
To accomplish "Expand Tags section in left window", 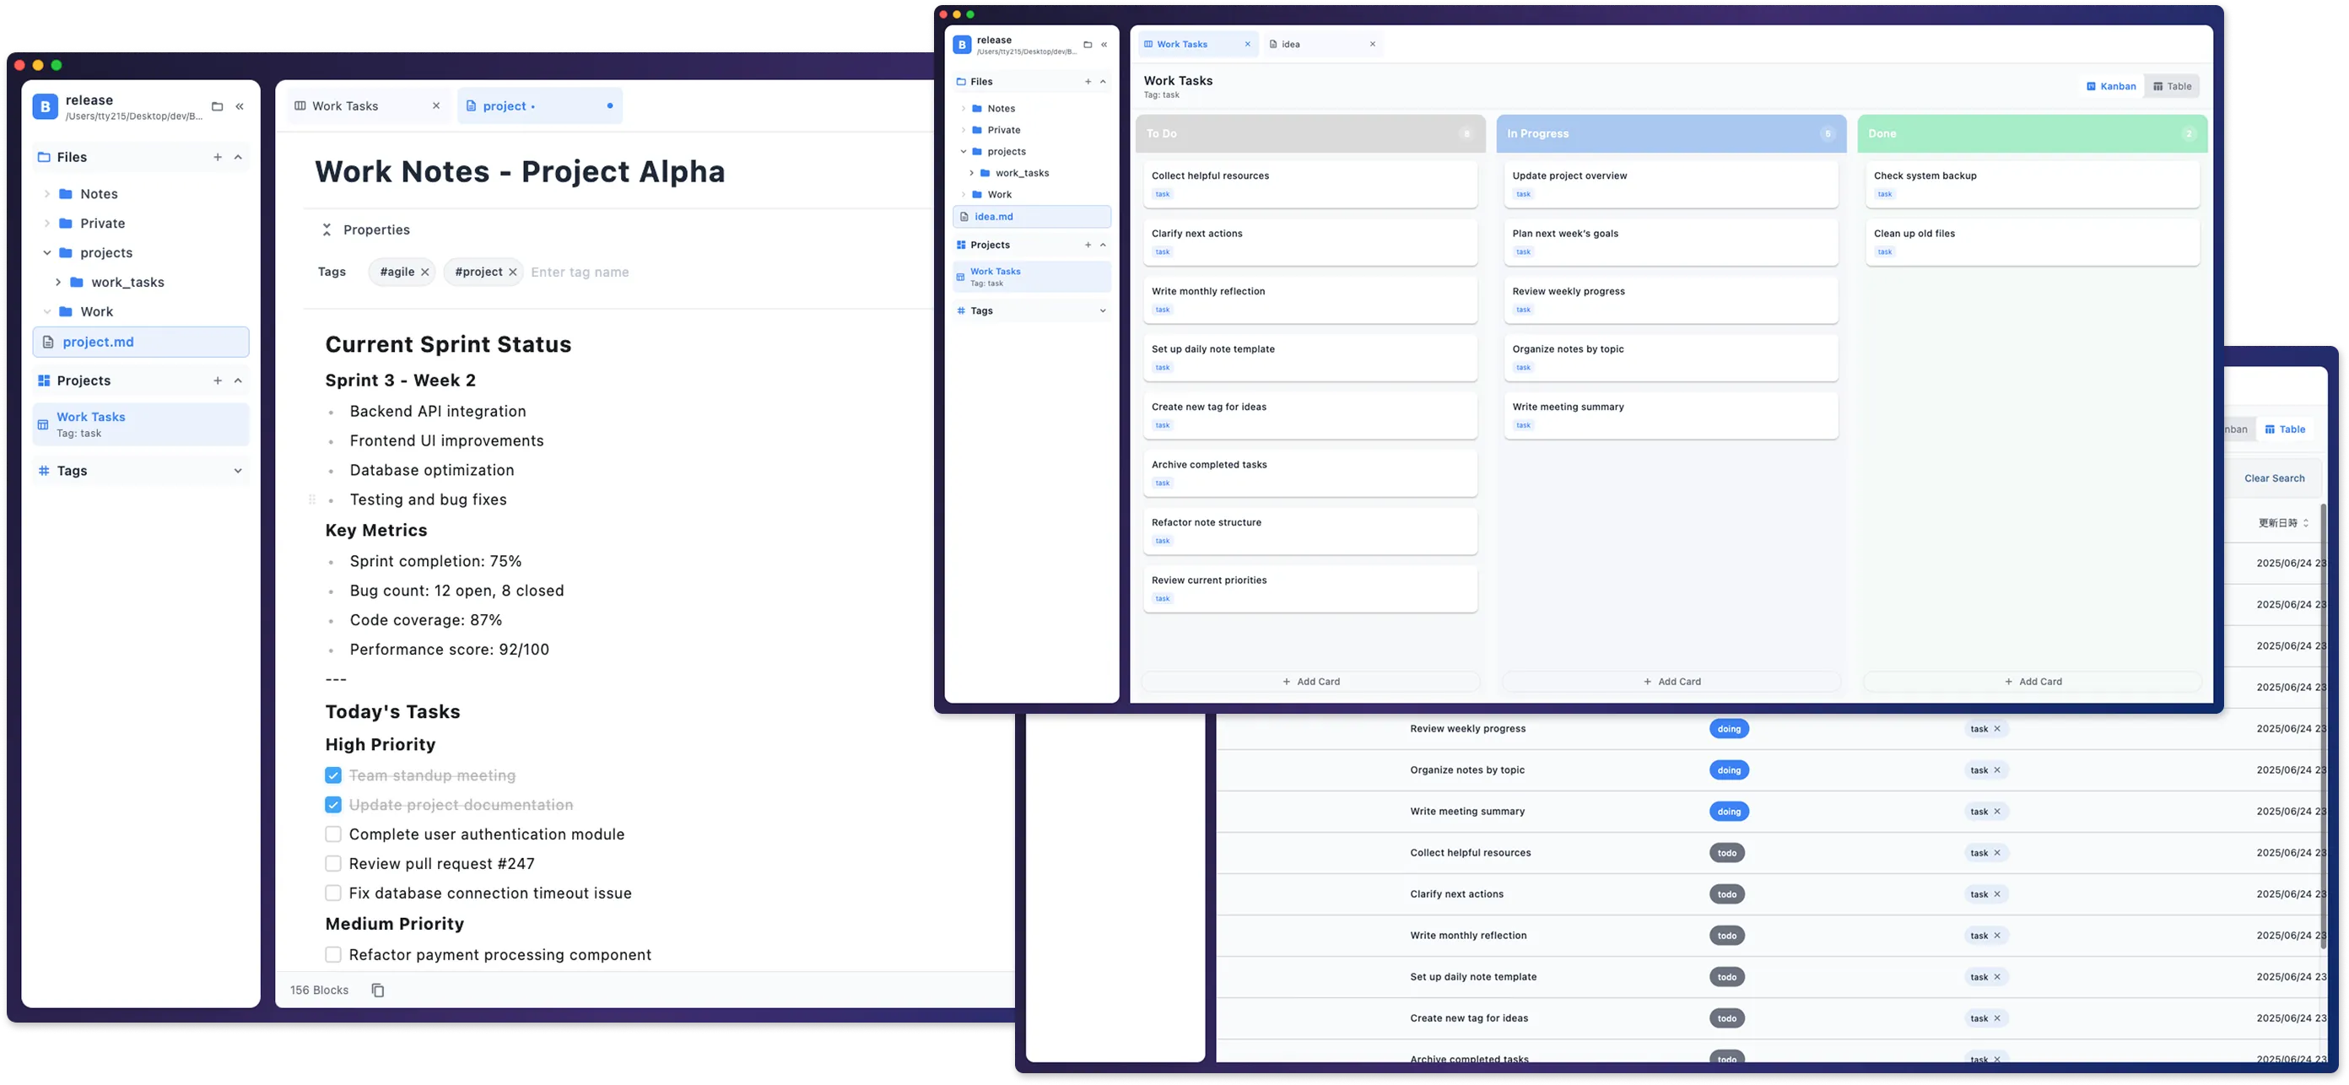I will pyautogui.click(x=238, y=471).
